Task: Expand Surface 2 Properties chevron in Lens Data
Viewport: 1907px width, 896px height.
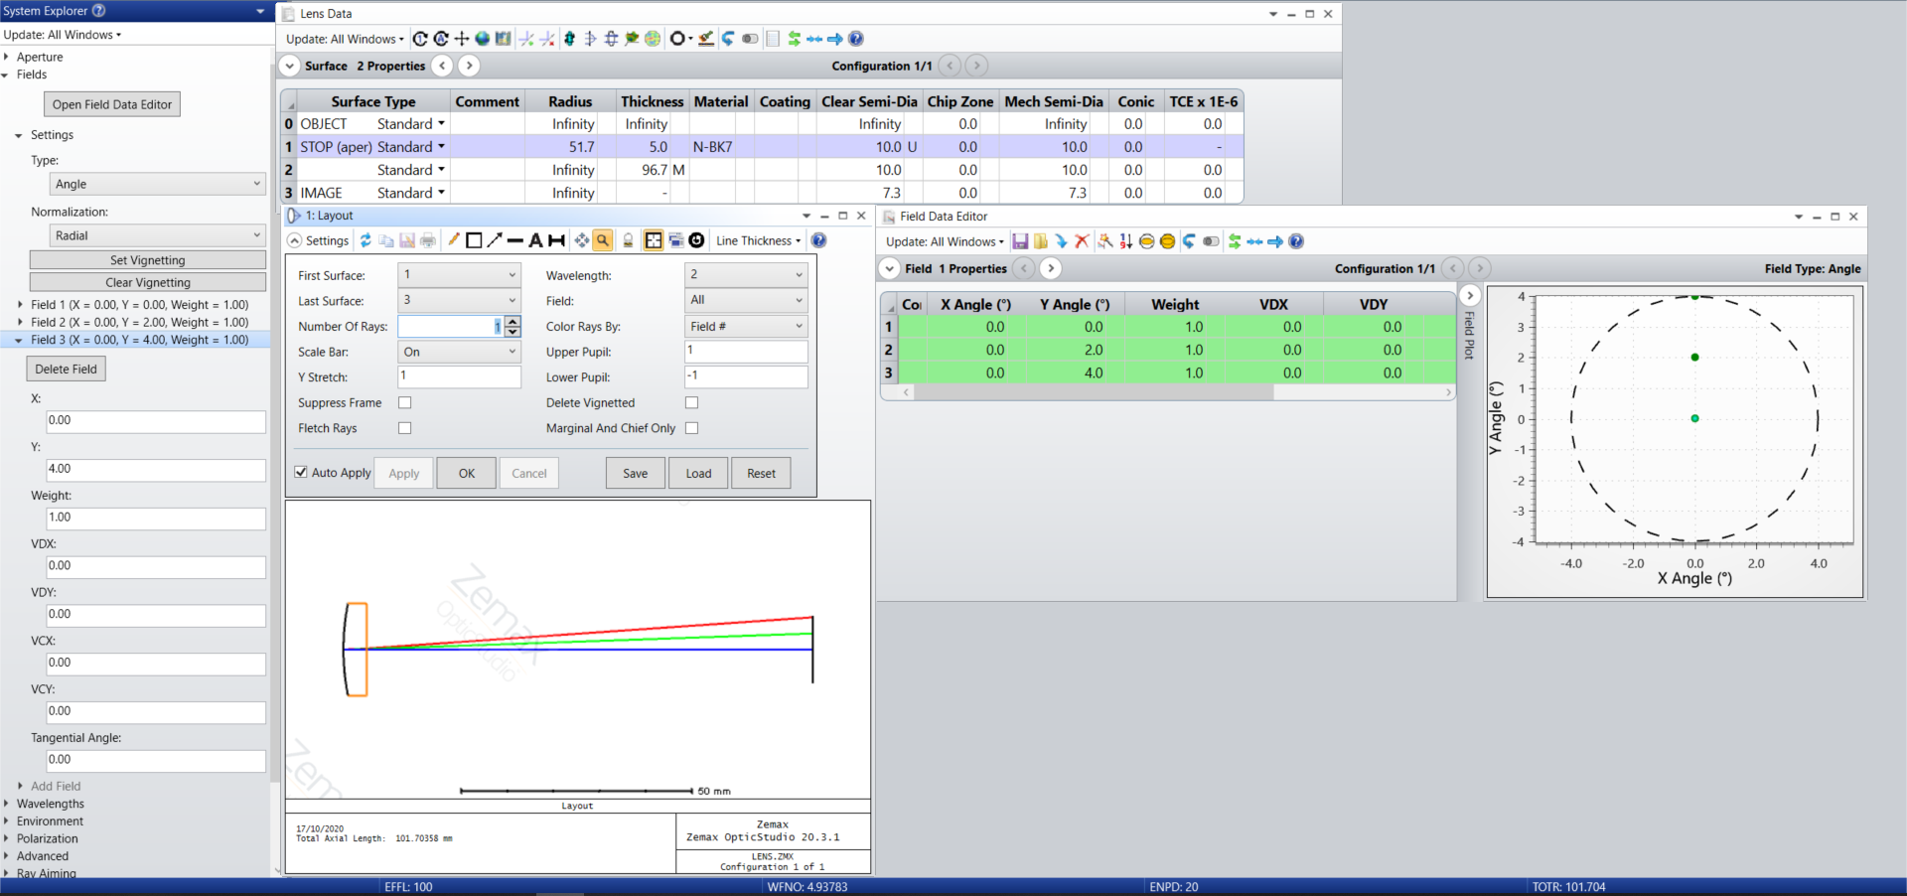Action: pos(289,66)
